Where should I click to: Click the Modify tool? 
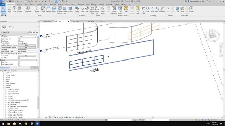[3, 10]
